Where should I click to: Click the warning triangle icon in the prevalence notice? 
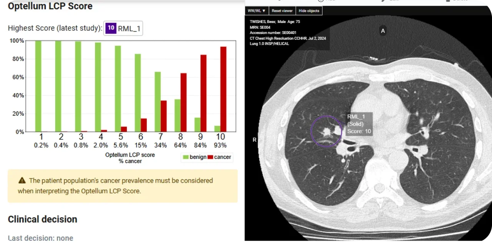click(x=22, y=181)
